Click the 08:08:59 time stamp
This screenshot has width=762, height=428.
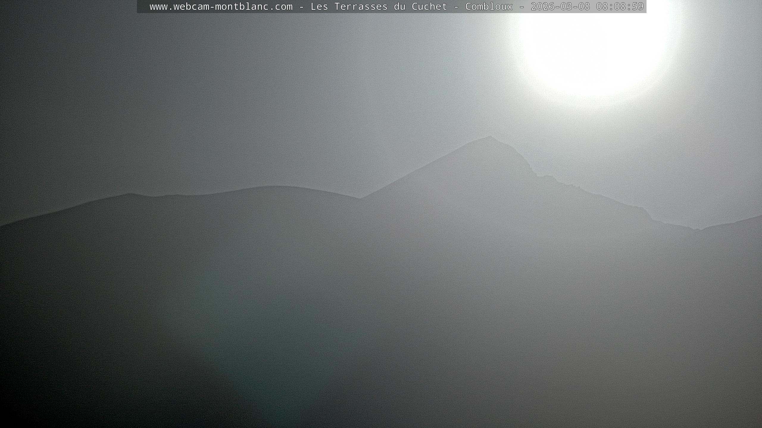pyautogui.click(x=620, y=7)
